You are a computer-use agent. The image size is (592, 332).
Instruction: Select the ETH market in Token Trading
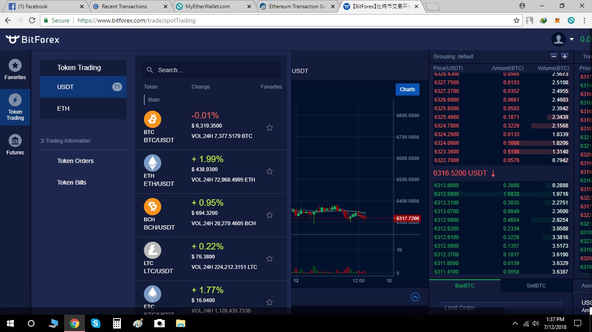point(83,109)
